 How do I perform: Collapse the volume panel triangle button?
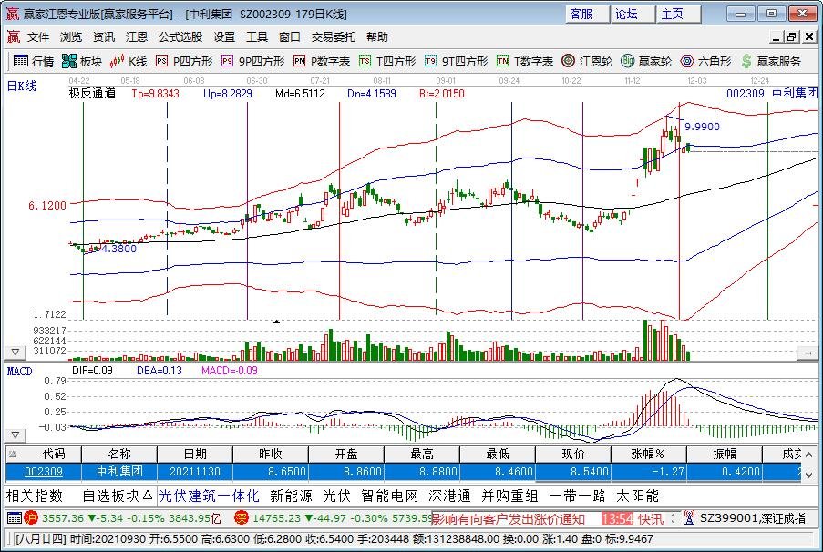coord(15,353)
